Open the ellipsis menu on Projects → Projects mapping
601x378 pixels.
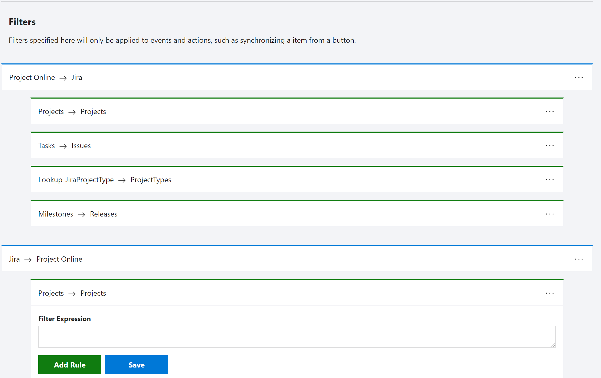pos(550,111)
